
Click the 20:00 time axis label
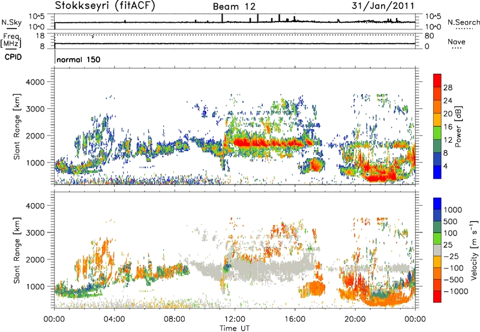coord(355,319)
